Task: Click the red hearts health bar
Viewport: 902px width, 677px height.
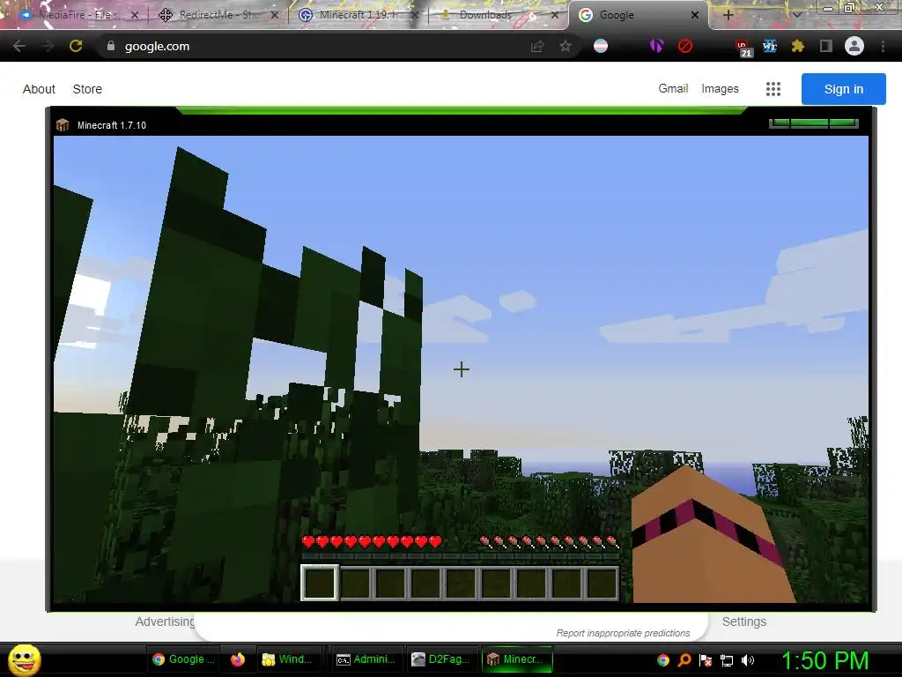Action: pyautogui.click(x=372, y=542)
